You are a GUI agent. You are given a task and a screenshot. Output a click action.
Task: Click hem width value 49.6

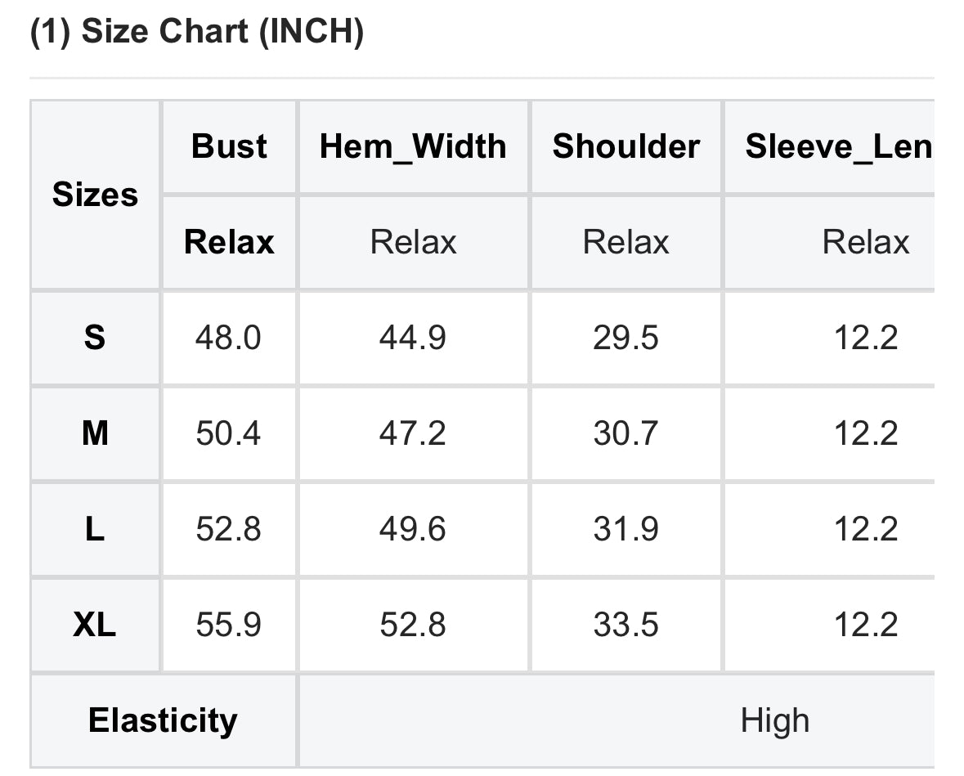412,529
